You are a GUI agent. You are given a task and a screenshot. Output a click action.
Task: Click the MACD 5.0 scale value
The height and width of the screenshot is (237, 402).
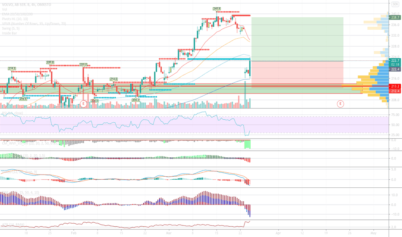click(393, 169)
